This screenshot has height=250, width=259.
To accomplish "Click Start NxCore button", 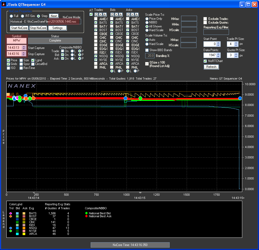I will pyautogui.click(x=19, y=28).
